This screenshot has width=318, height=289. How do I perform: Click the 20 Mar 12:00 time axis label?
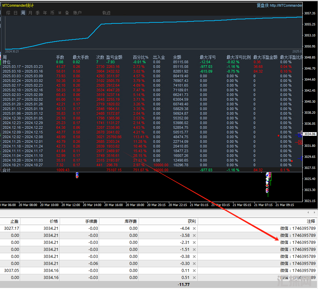click(x=71, y=205)
